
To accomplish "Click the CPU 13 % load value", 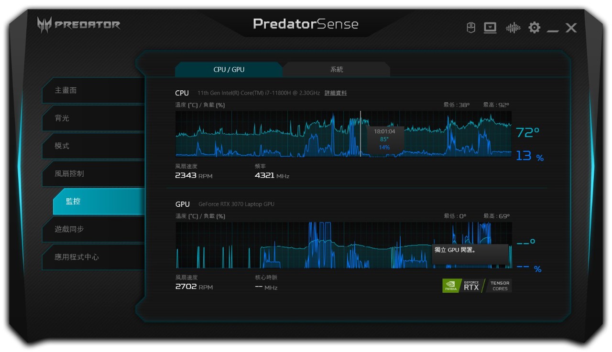I will pos(530,156).
